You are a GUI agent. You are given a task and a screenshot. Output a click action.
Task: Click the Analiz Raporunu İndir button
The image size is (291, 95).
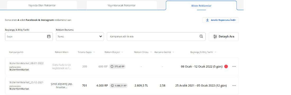(x=220, y=20)
